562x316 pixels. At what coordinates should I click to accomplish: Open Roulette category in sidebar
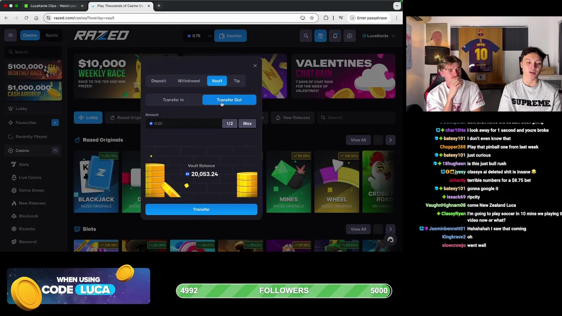[33, 229]
